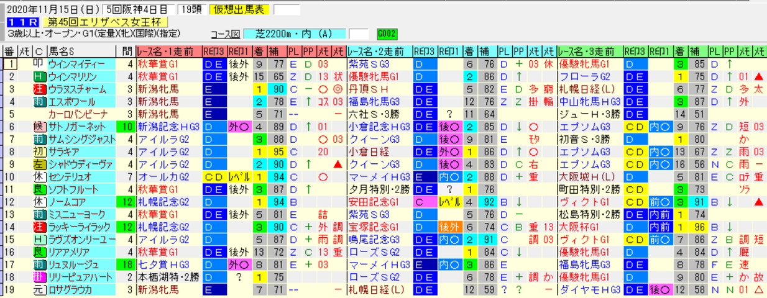Image resolution: width=767 pixels, height=298 pixels.
Task: Click 宝塚記念G1 in ラッキーライラック's row
Action: [379, 226]
